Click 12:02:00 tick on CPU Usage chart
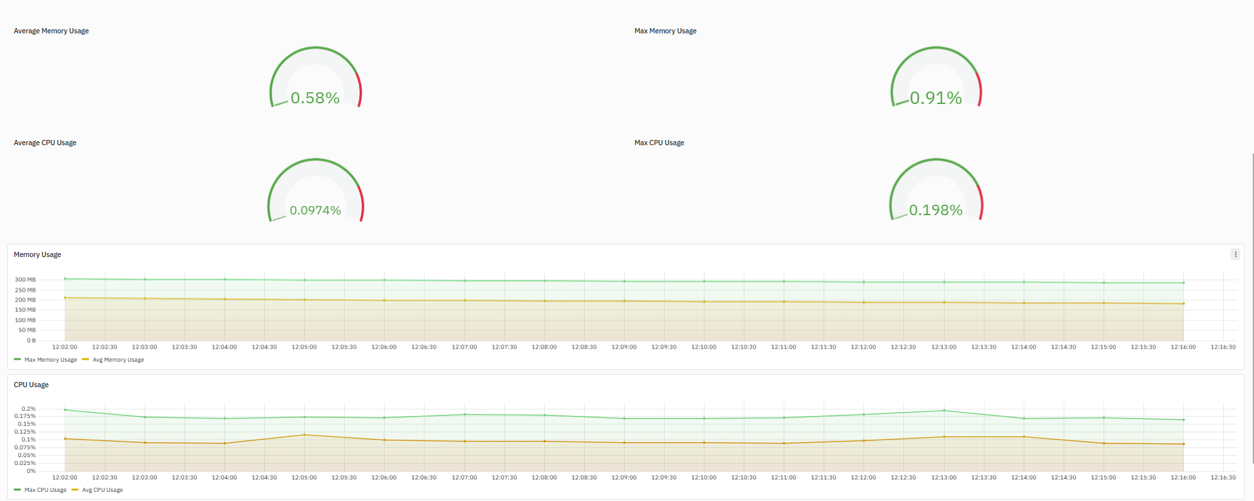Viewport: 1254px width, 501px height. click(x=65, y=477)
